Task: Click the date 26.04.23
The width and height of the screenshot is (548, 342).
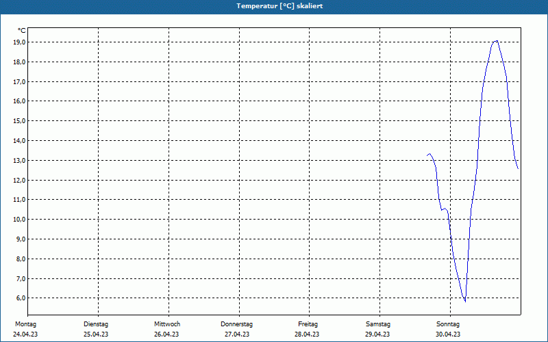Action: [166, 334]
